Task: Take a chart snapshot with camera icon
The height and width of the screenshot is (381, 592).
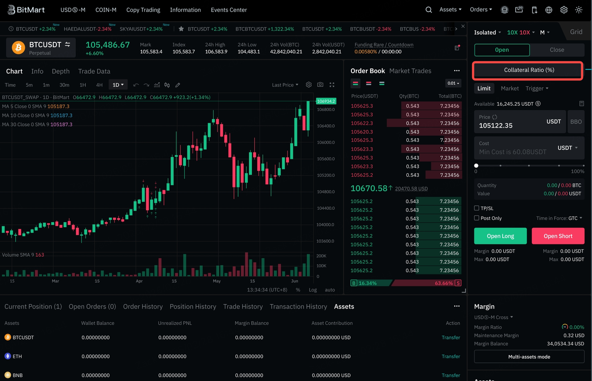Action: point(320,85)
